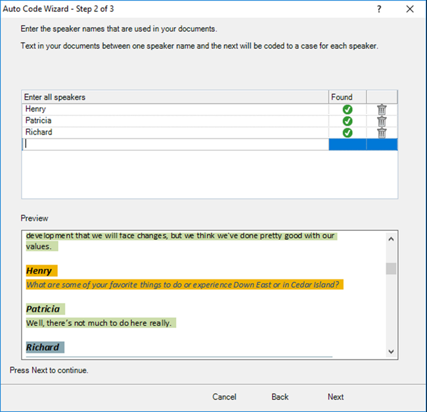Cancel the Auto Code Wizard
The width and height of the screenshot is (427, 412).
point(224,397)
